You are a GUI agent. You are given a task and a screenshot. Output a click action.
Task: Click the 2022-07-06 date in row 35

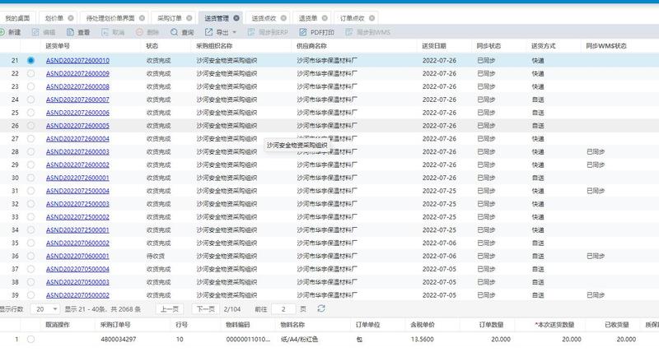[x=439, y=243]
